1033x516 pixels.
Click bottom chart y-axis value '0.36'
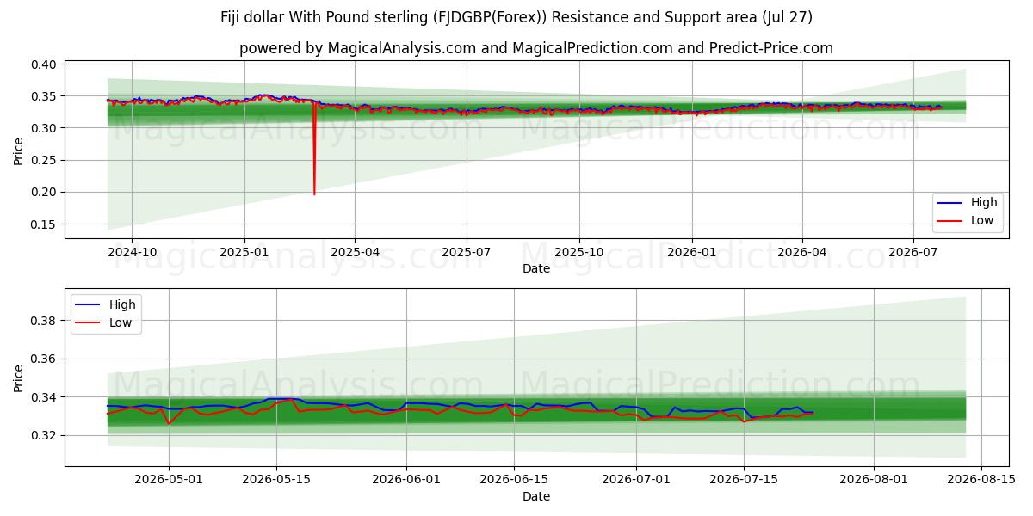(44, 359)
